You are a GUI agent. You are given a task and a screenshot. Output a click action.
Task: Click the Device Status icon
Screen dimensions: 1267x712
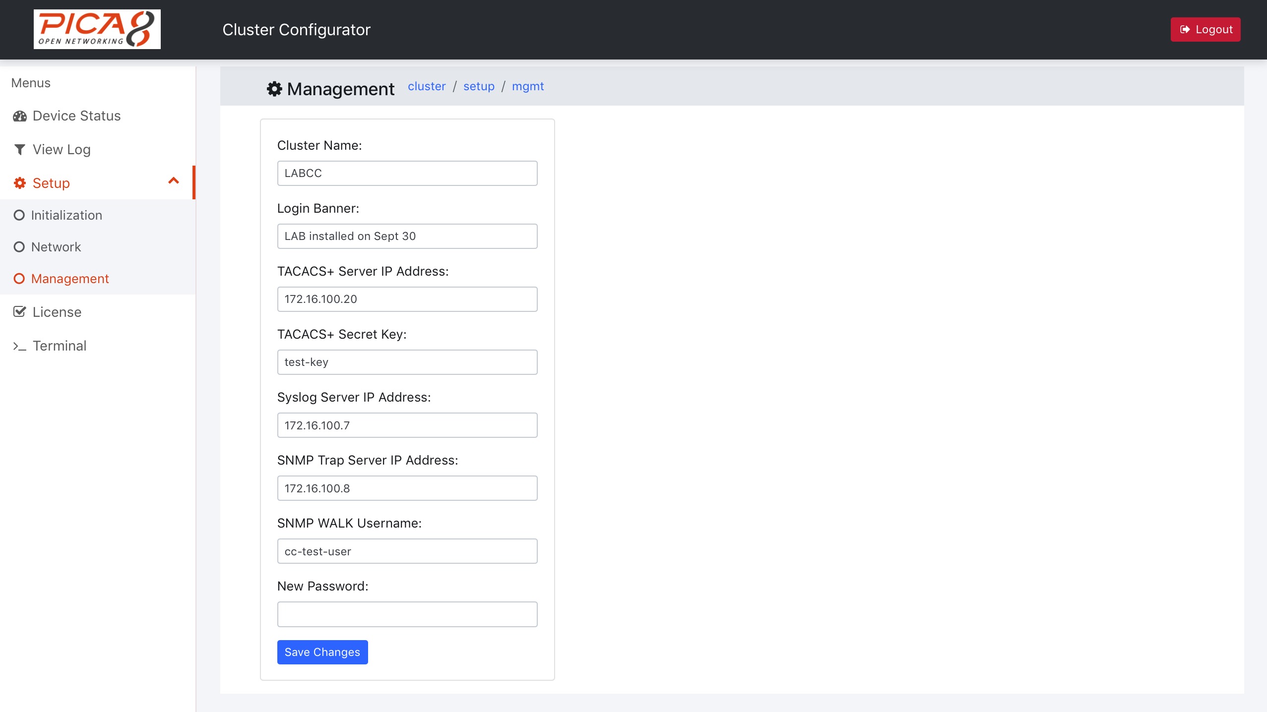pos(20,116)
